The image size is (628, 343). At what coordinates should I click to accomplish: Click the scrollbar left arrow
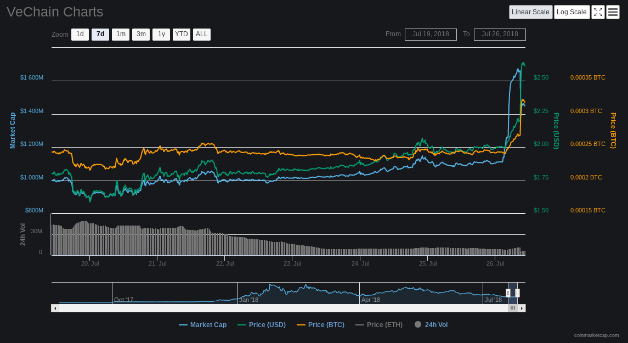(55, 308)
